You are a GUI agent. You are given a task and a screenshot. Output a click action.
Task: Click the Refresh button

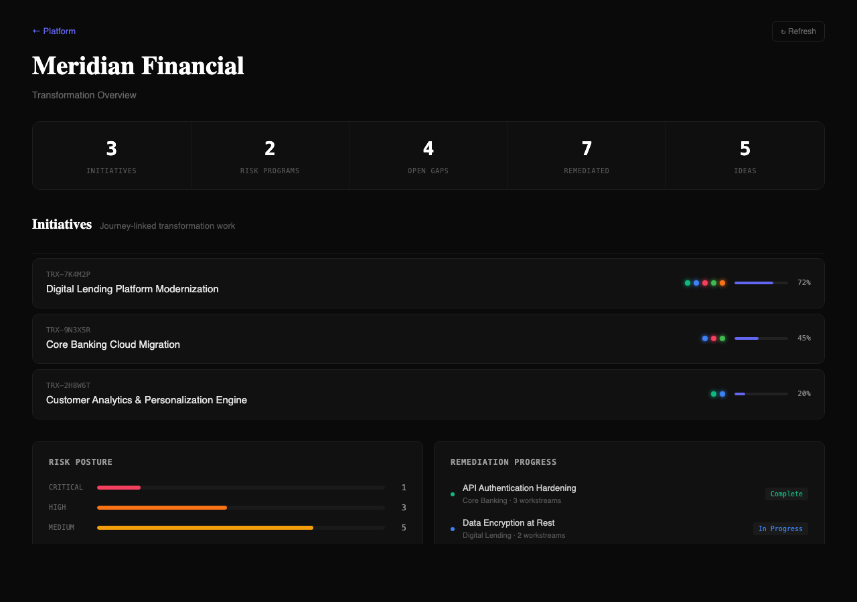[x=798, y=31]
